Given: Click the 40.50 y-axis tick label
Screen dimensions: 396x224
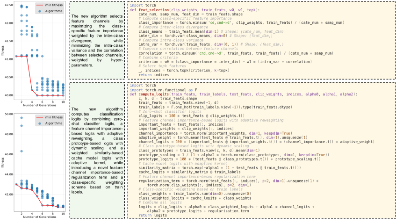Looking at the screenshot, I should [x=8, y=77].
